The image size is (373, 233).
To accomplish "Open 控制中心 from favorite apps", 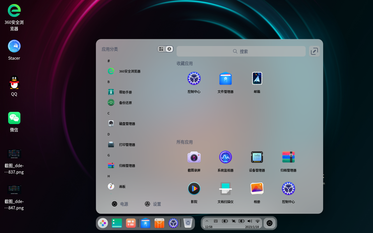I will [194, 78].
